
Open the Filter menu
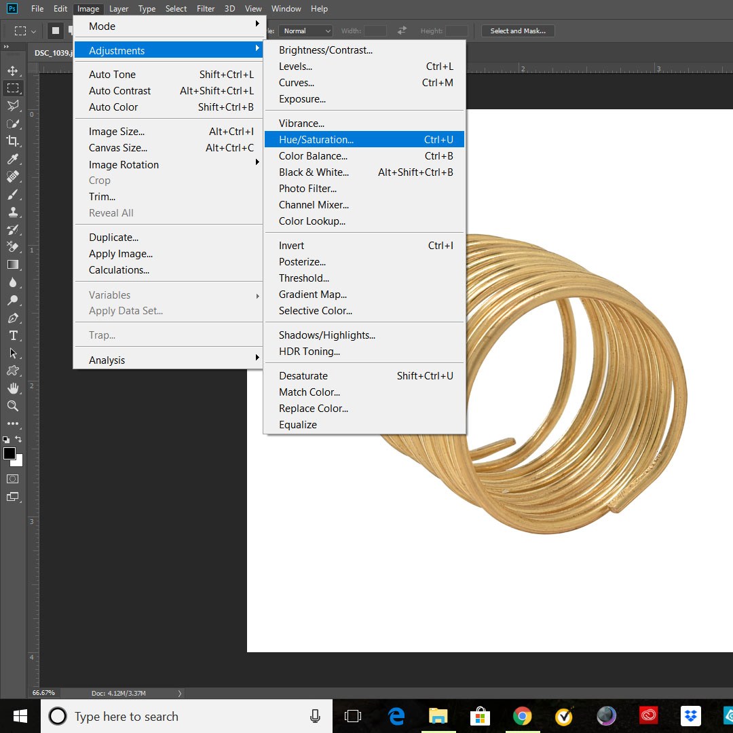pyautogui.click(x=206, y=9)
